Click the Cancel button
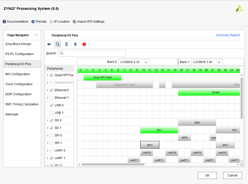 click(x=232, y=175)
